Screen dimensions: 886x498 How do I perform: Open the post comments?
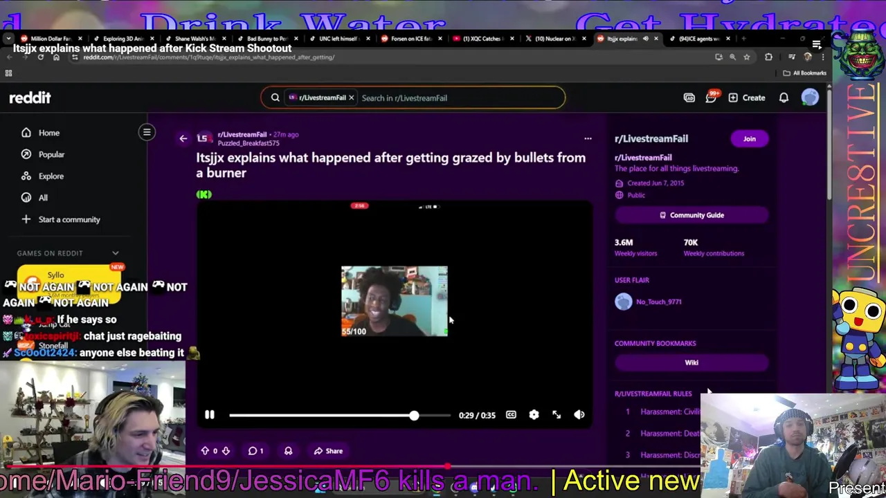[256, 451]
